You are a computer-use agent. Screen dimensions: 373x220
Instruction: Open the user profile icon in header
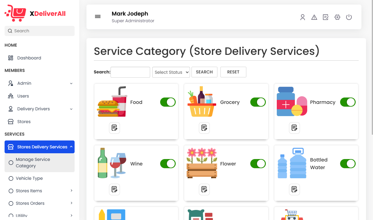click(x=303, y=17)
